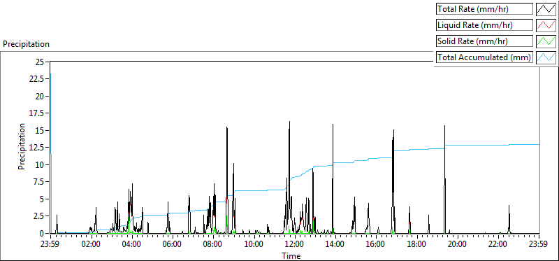The width and height of the screenshot is (559, 261).
Task: Click the 17.5 y-axis value
Action: pyautogui.click(x=36, y=113)
